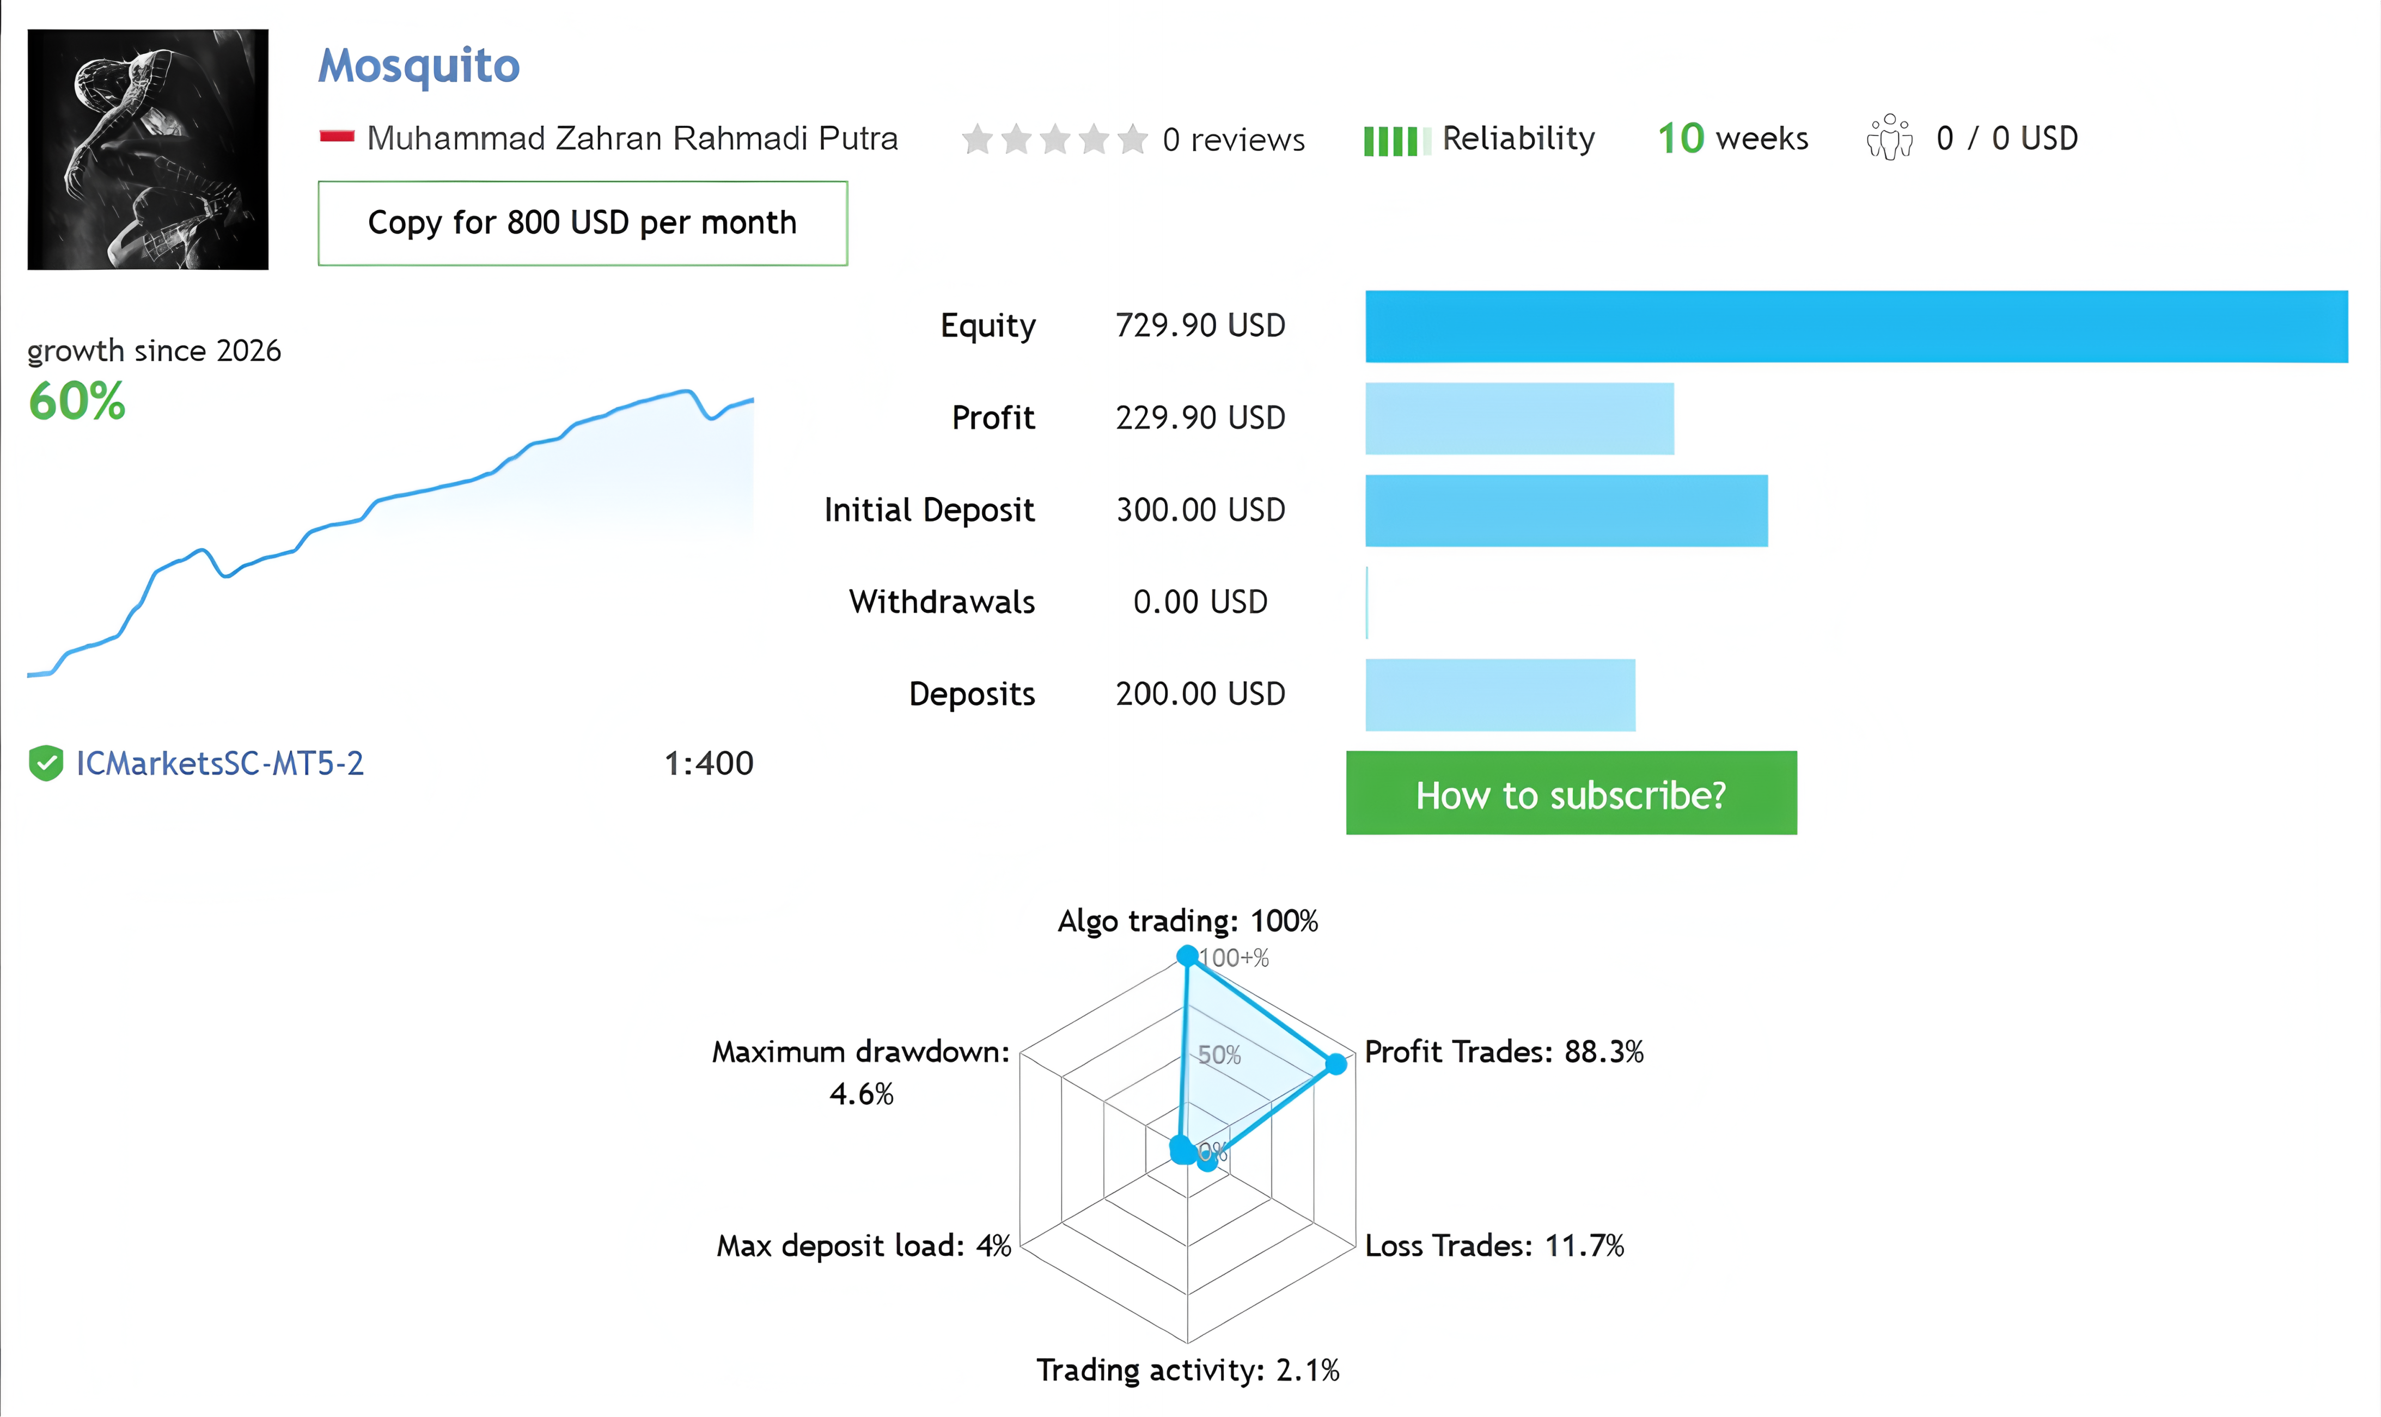Click the subscribers group icon
Screen dimensions: 2381x1417
[1889, 138]
